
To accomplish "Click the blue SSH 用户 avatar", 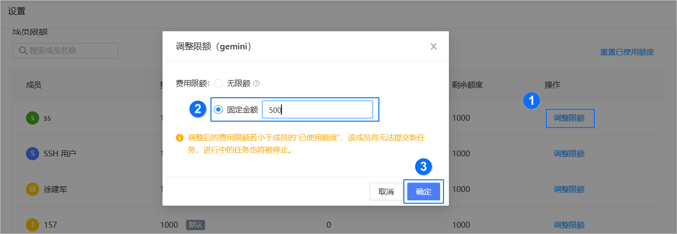I will click(32, 153).
